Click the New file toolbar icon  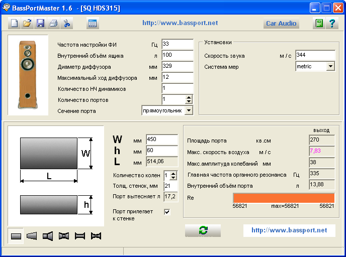pyautogui.click(x=15, y=23)
